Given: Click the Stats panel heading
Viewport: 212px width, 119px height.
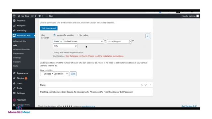Looking at the screenshot, I should pos(43,85).
